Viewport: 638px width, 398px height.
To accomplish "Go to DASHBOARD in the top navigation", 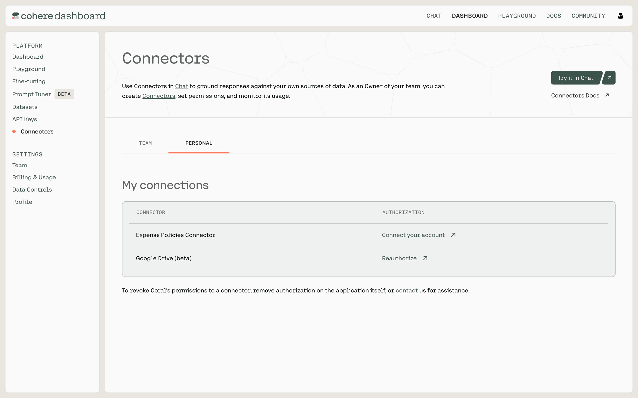I will tap(470, 16).
